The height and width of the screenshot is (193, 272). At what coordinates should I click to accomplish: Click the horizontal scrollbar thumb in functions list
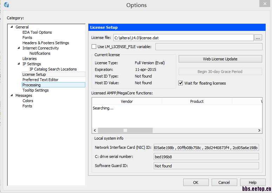125,130
